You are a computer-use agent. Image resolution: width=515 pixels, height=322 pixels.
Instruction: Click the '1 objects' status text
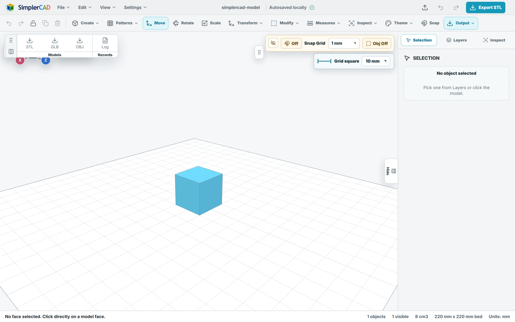376,317
